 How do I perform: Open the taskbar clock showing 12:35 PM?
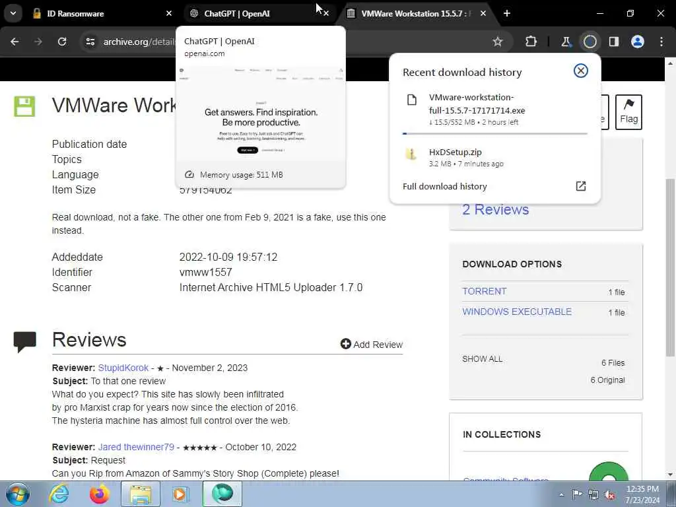click(x=643, y=494)
